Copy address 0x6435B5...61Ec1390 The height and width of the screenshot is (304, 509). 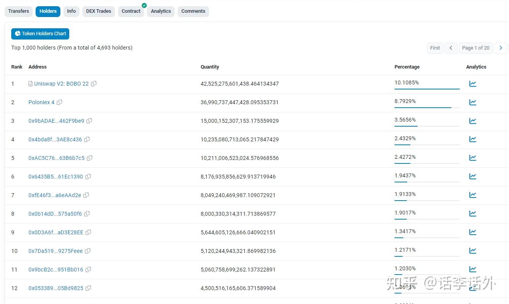[88, 177]
